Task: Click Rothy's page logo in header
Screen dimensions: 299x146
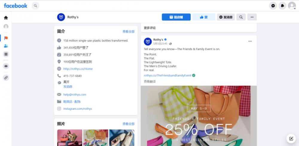Action: (61, 17)
